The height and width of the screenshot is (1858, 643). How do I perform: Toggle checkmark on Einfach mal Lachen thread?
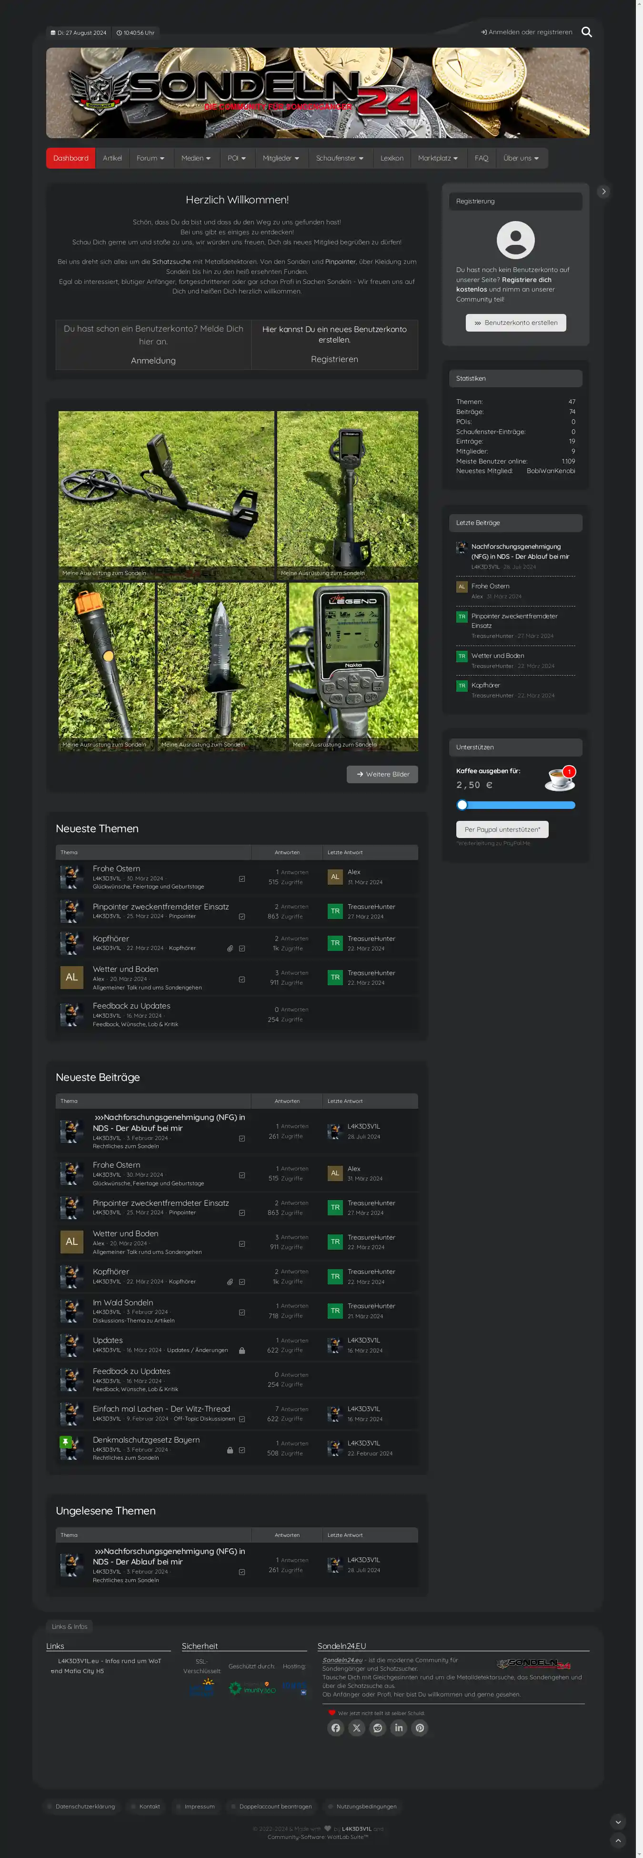241,1419
